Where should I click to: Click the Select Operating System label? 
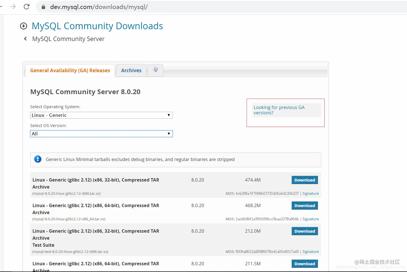coord(55,107)
